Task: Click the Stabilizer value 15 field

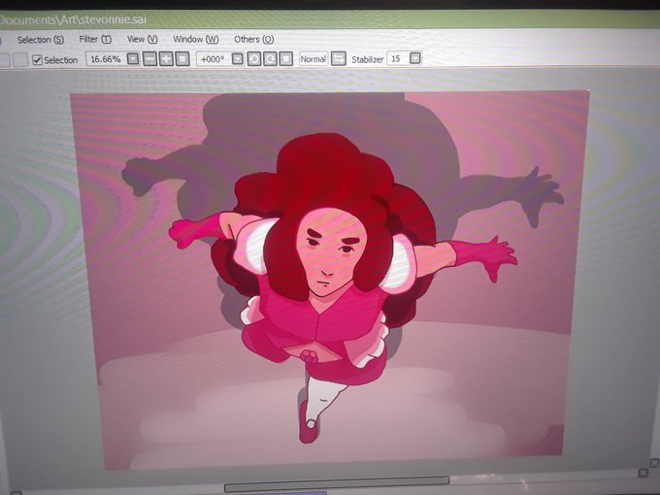Action: (x=398, y=58)
